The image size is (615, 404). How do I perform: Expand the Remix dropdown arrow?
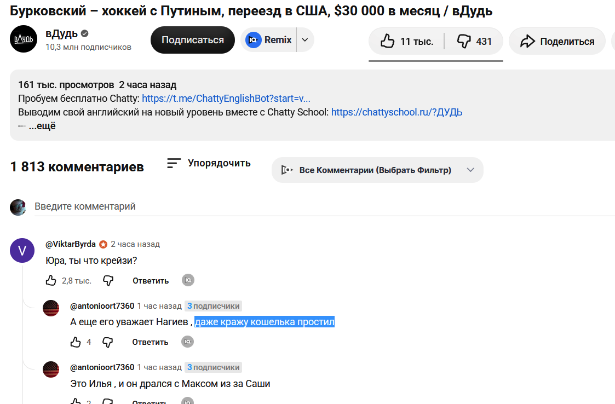click(305, 40)
